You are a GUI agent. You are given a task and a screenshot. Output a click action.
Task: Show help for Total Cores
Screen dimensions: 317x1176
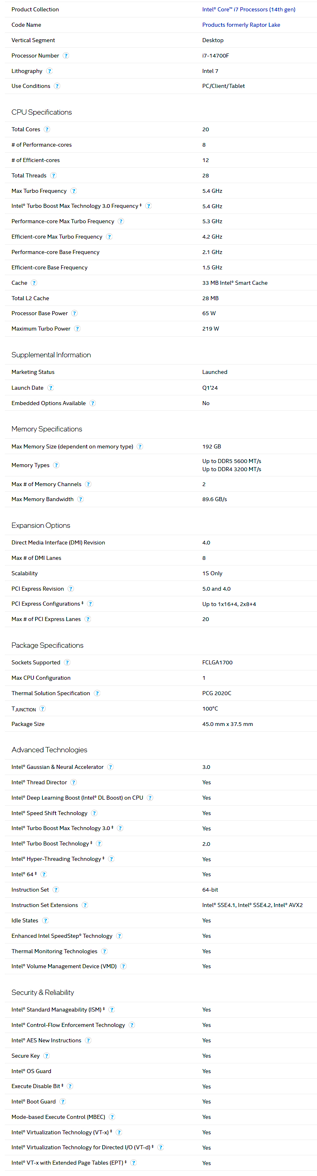click(47, 130)
